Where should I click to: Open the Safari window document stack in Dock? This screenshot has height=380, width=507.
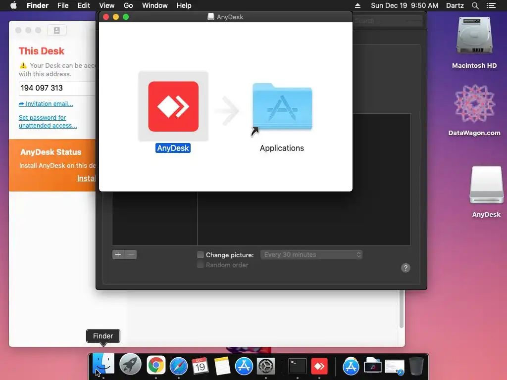(395, 367)
